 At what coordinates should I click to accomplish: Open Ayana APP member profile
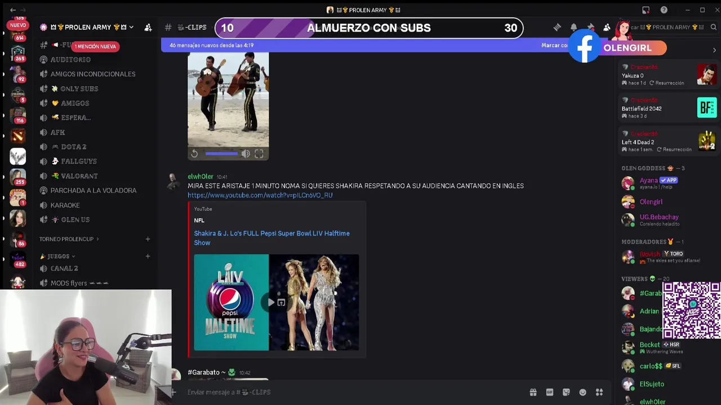click(669, 183)
